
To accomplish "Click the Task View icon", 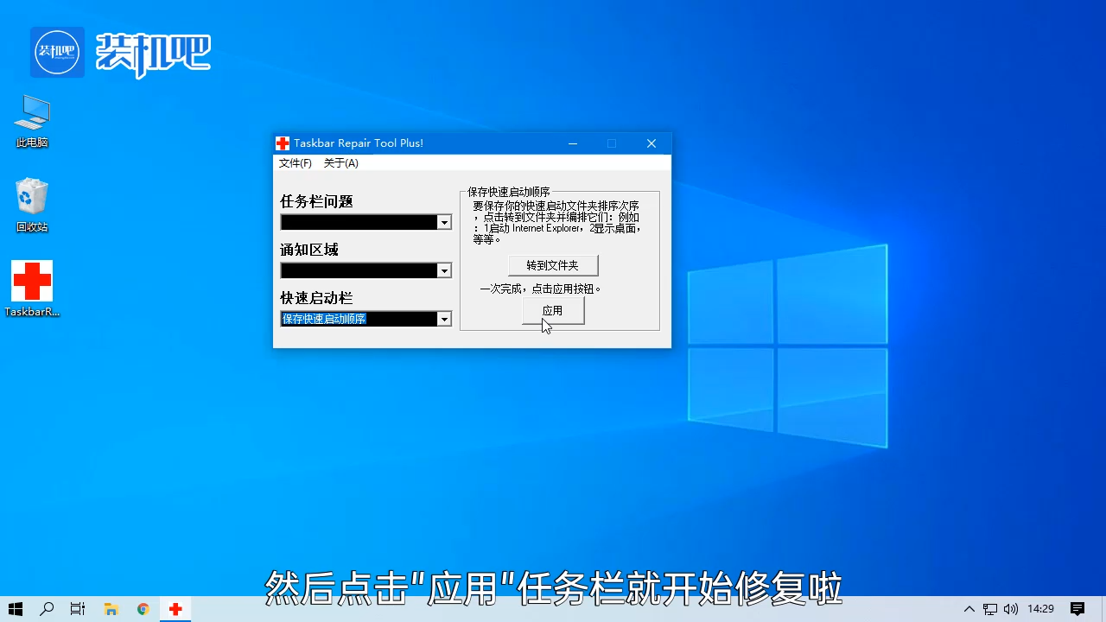I will pos(77,609).
